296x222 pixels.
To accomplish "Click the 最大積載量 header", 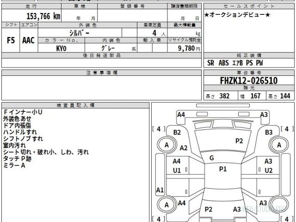I will point(185,25).
